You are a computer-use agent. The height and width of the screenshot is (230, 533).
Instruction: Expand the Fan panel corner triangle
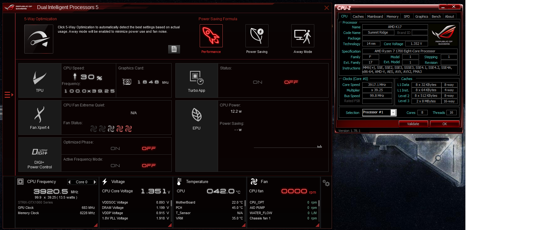point(317,225)
